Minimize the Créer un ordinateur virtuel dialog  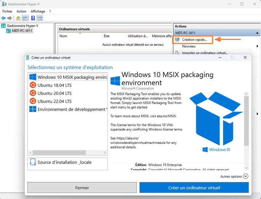coord(220,58)
